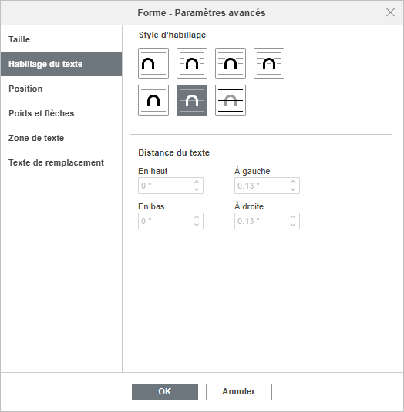Decrease the En bas distance value
404x412 pixels.
(197, 225)
